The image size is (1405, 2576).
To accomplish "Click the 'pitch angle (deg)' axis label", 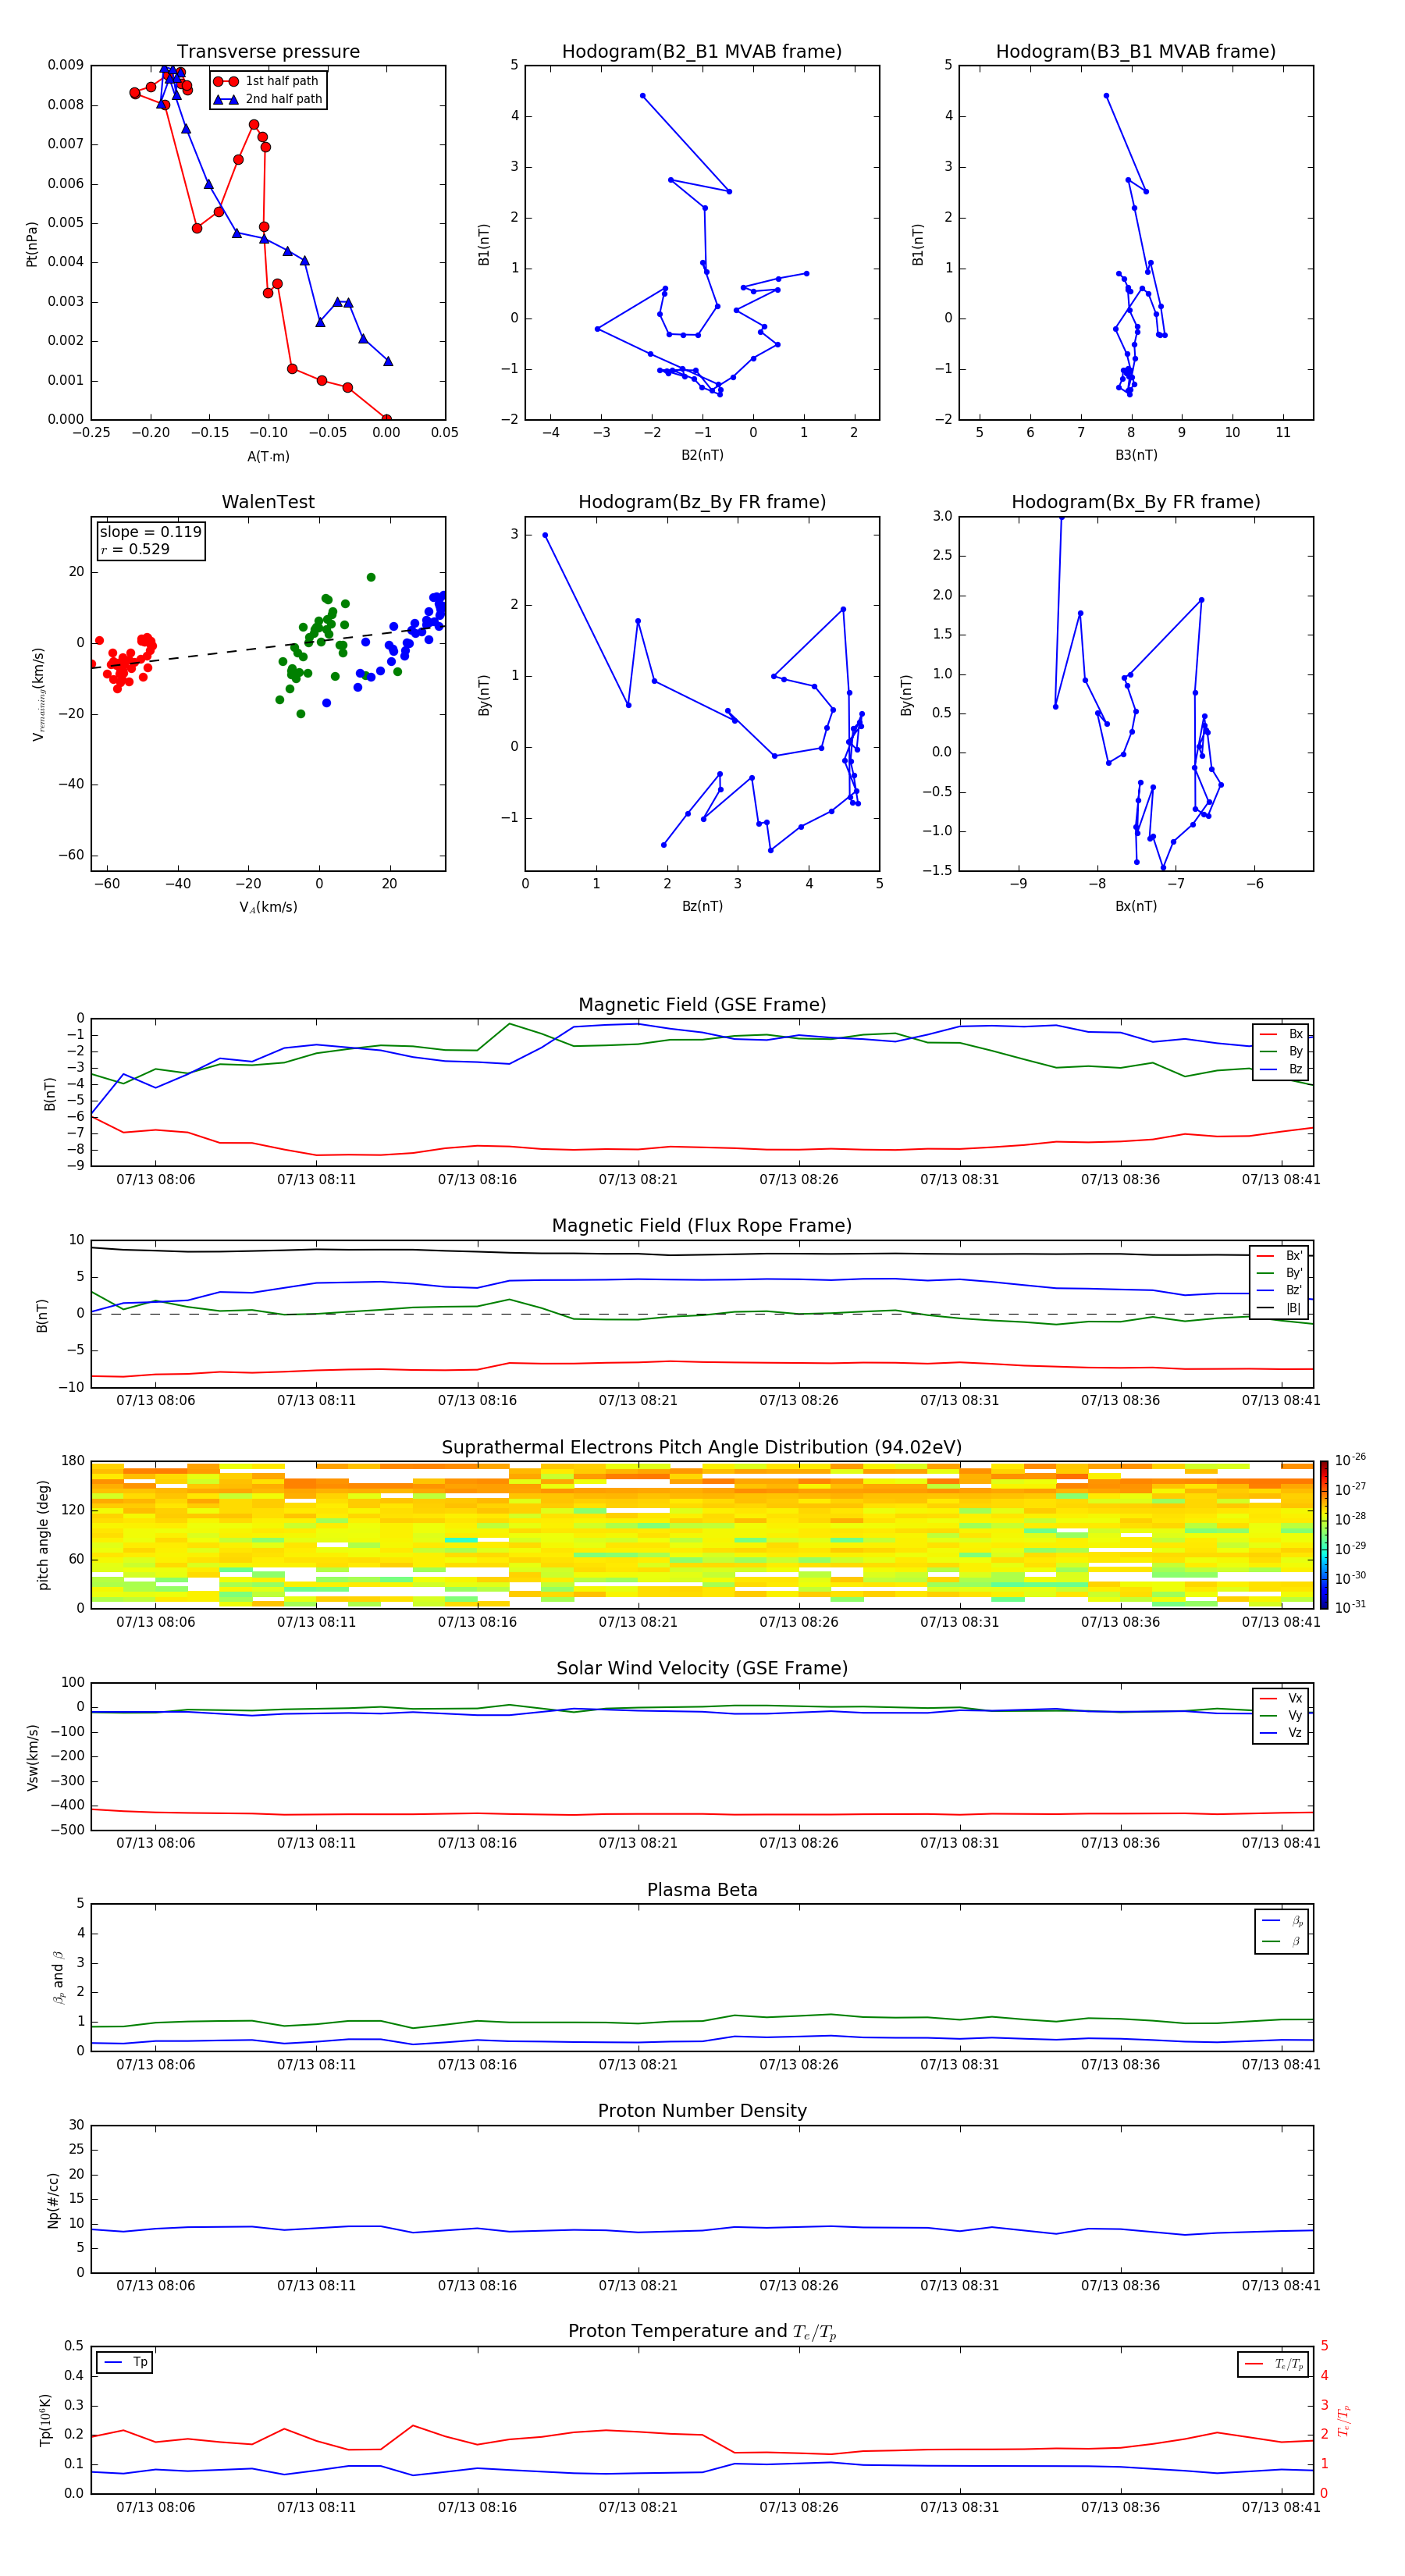I will point(42,1535).
